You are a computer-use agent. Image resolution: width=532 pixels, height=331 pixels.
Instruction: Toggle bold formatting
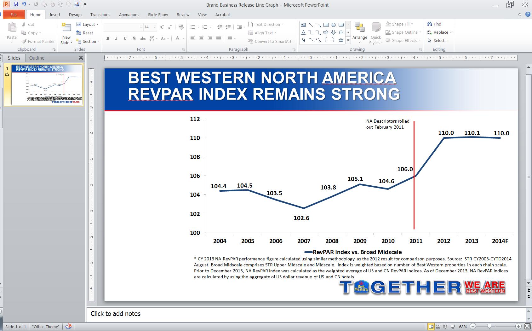coord(108,38)
